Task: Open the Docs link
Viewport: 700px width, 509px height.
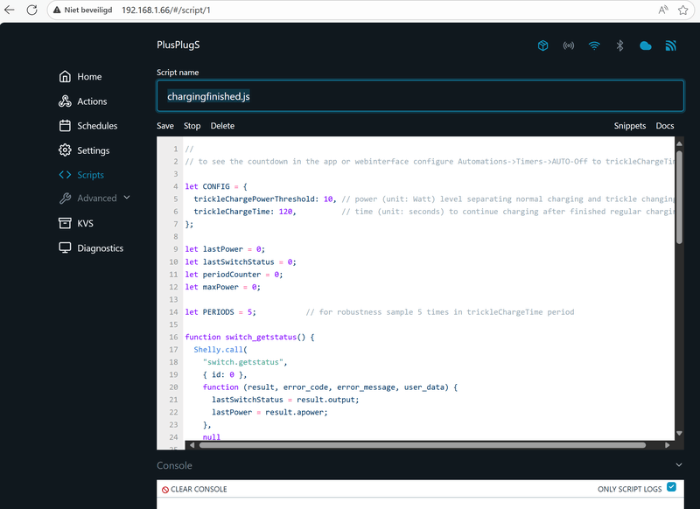Action: [665, 126]
